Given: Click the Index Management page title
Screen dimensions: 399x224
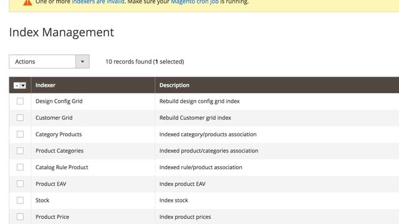Looking at the screenshot, I should click(x=62, y=32).
